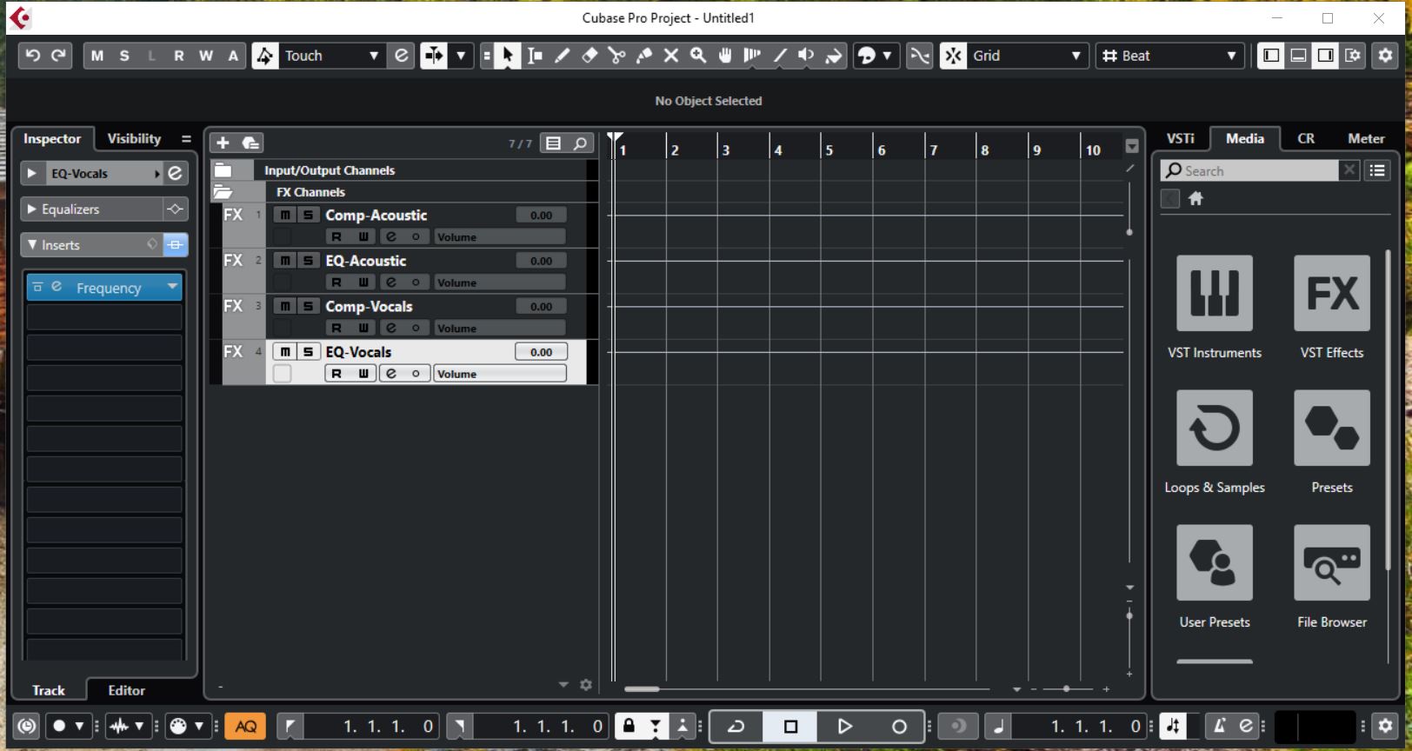
Task: Select the Mute X tool
Action: click(x=671, y=56)
